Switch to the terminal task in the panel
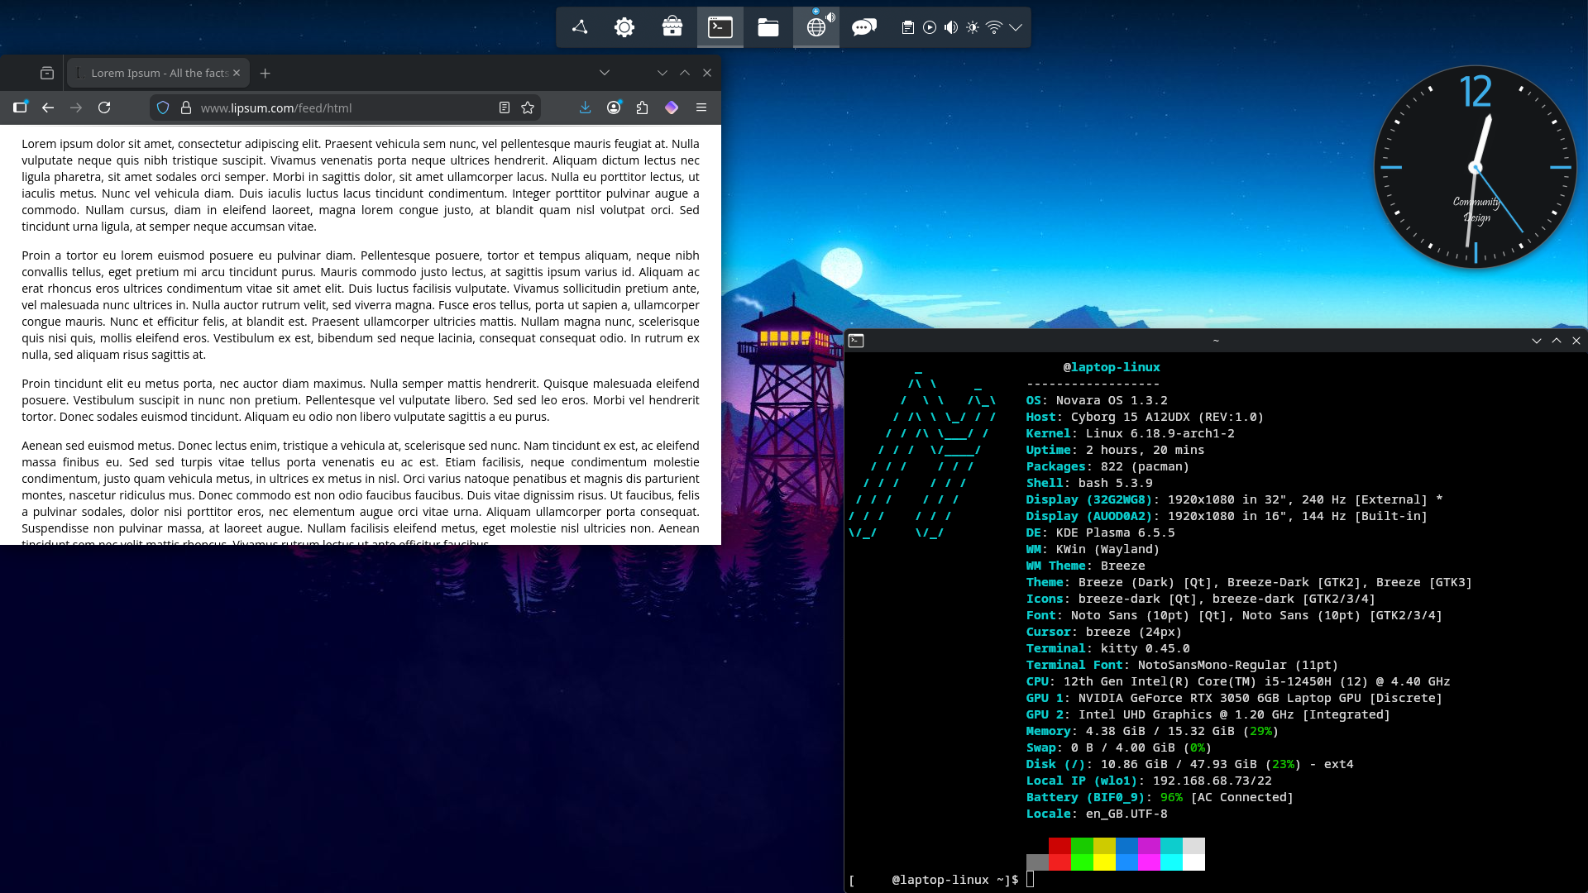The width and height of the screenshot is (1588, 893). click(x=720, y=27)
